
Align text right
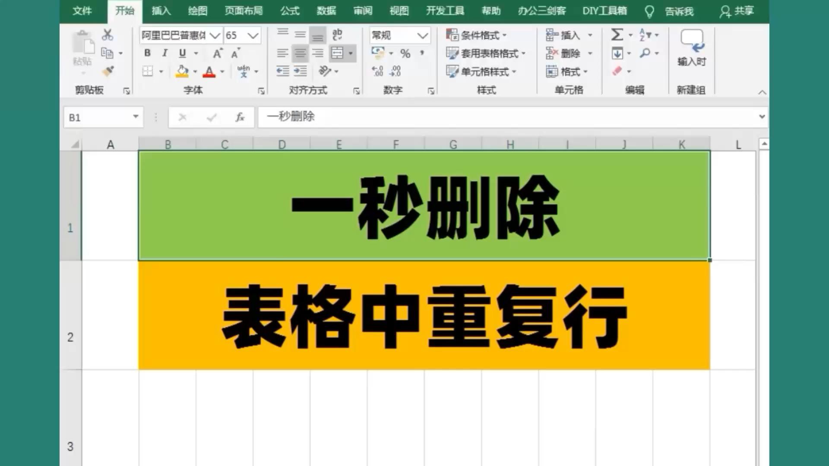coord(318,53)
